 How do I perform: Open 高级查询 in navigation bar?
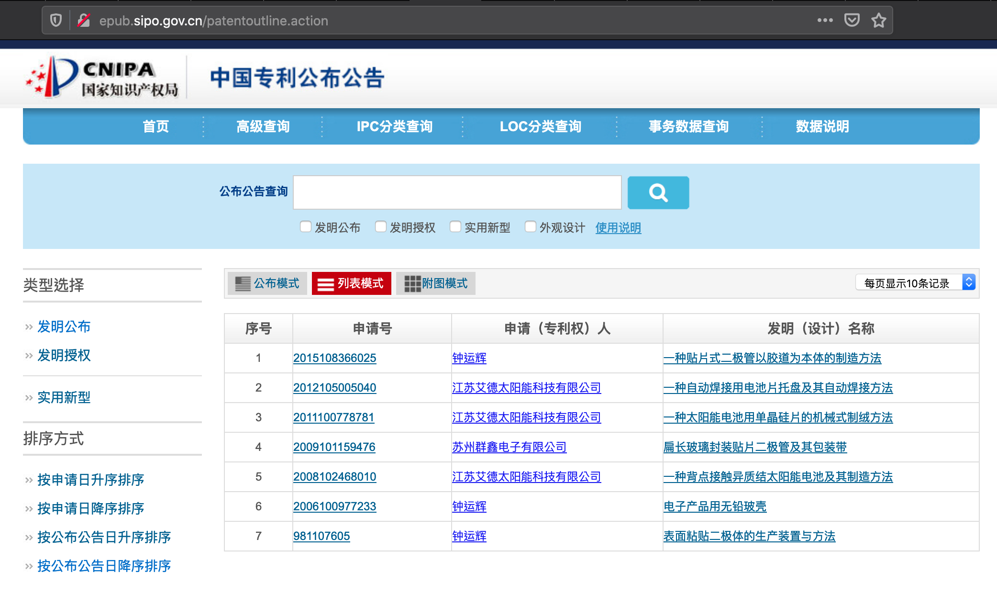click(x=263, y=126)
